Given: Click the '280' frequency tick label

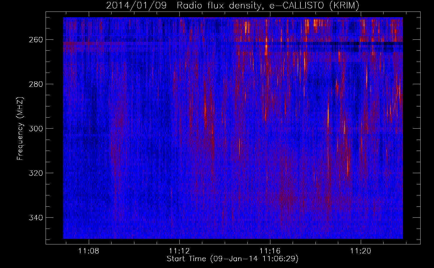Looking at the screenshot, I should [x=36, y=84].
